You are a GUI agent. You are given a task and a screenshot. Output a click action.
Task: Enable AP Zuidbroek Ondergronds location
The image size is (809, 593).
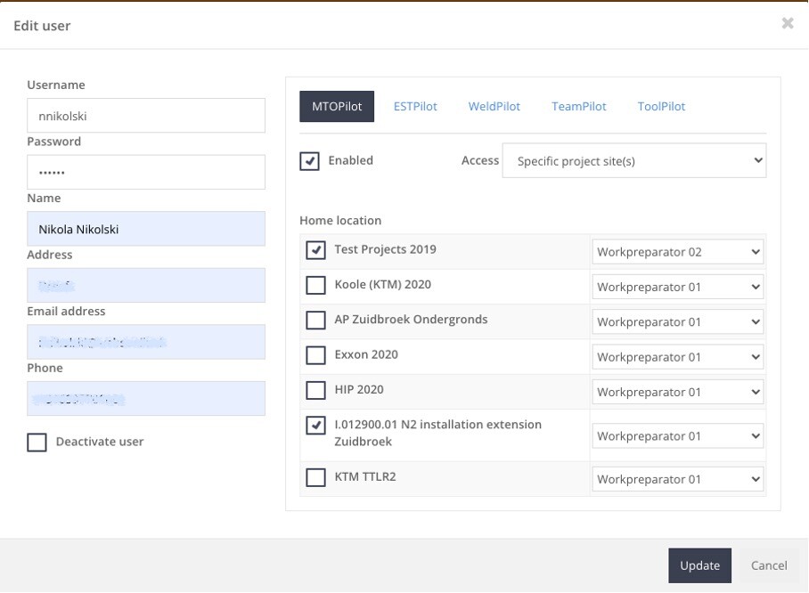point(315,320)
